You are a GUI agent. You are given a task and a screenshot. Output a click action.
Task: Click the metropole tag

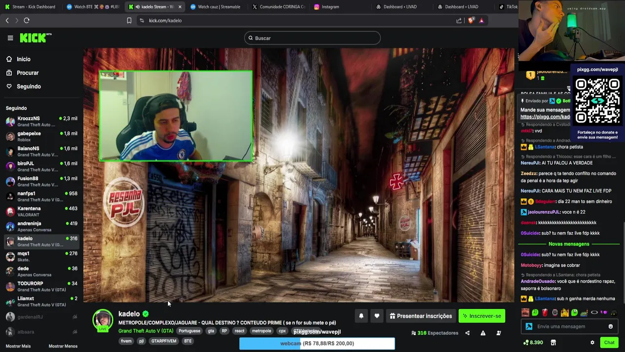(x=261, y=331)
